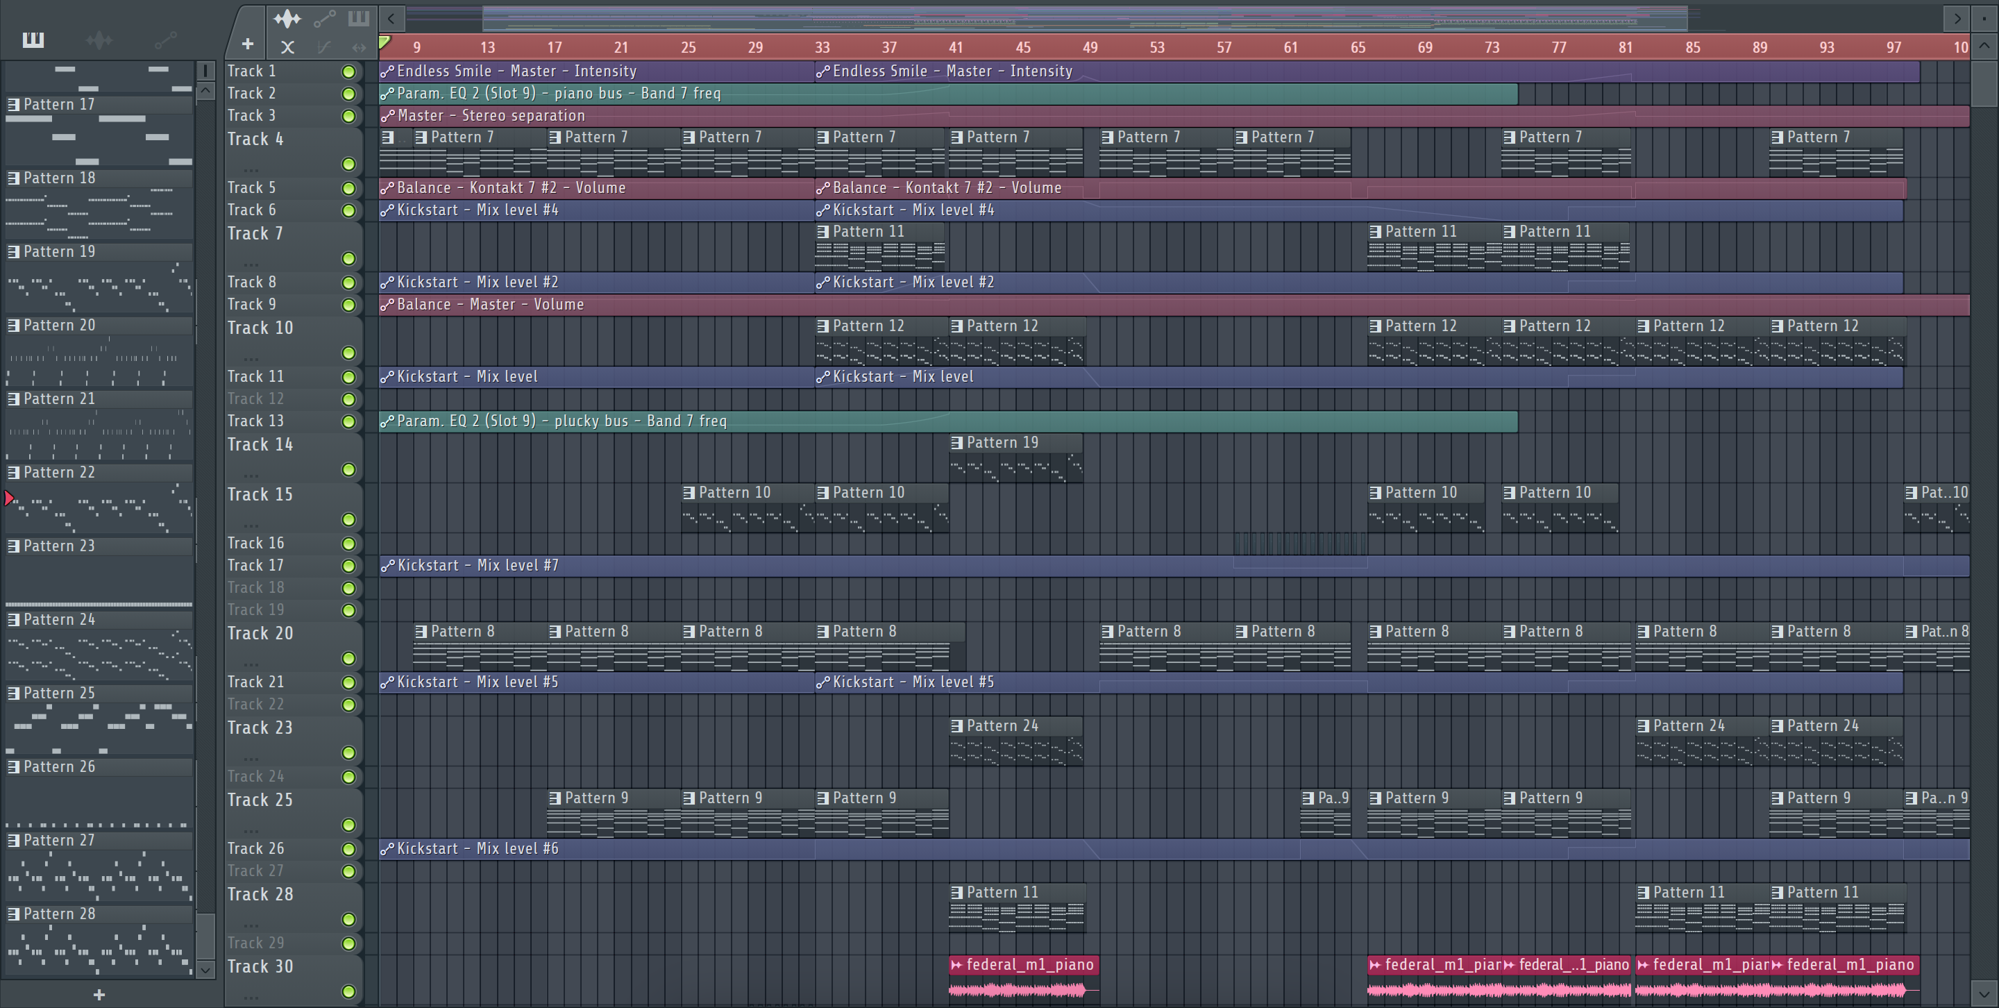This screenshot has height=1008, width=1999.
Task: Open clip menu of first Pattern 12 on Track 10
Action: point(823,327)
